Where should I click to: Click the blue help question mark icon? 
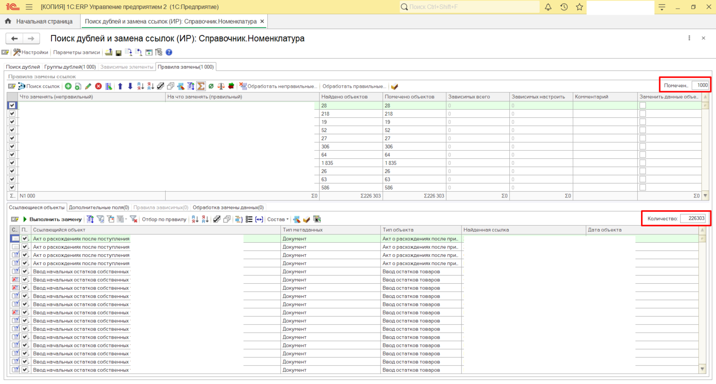(x=168, y=52)
